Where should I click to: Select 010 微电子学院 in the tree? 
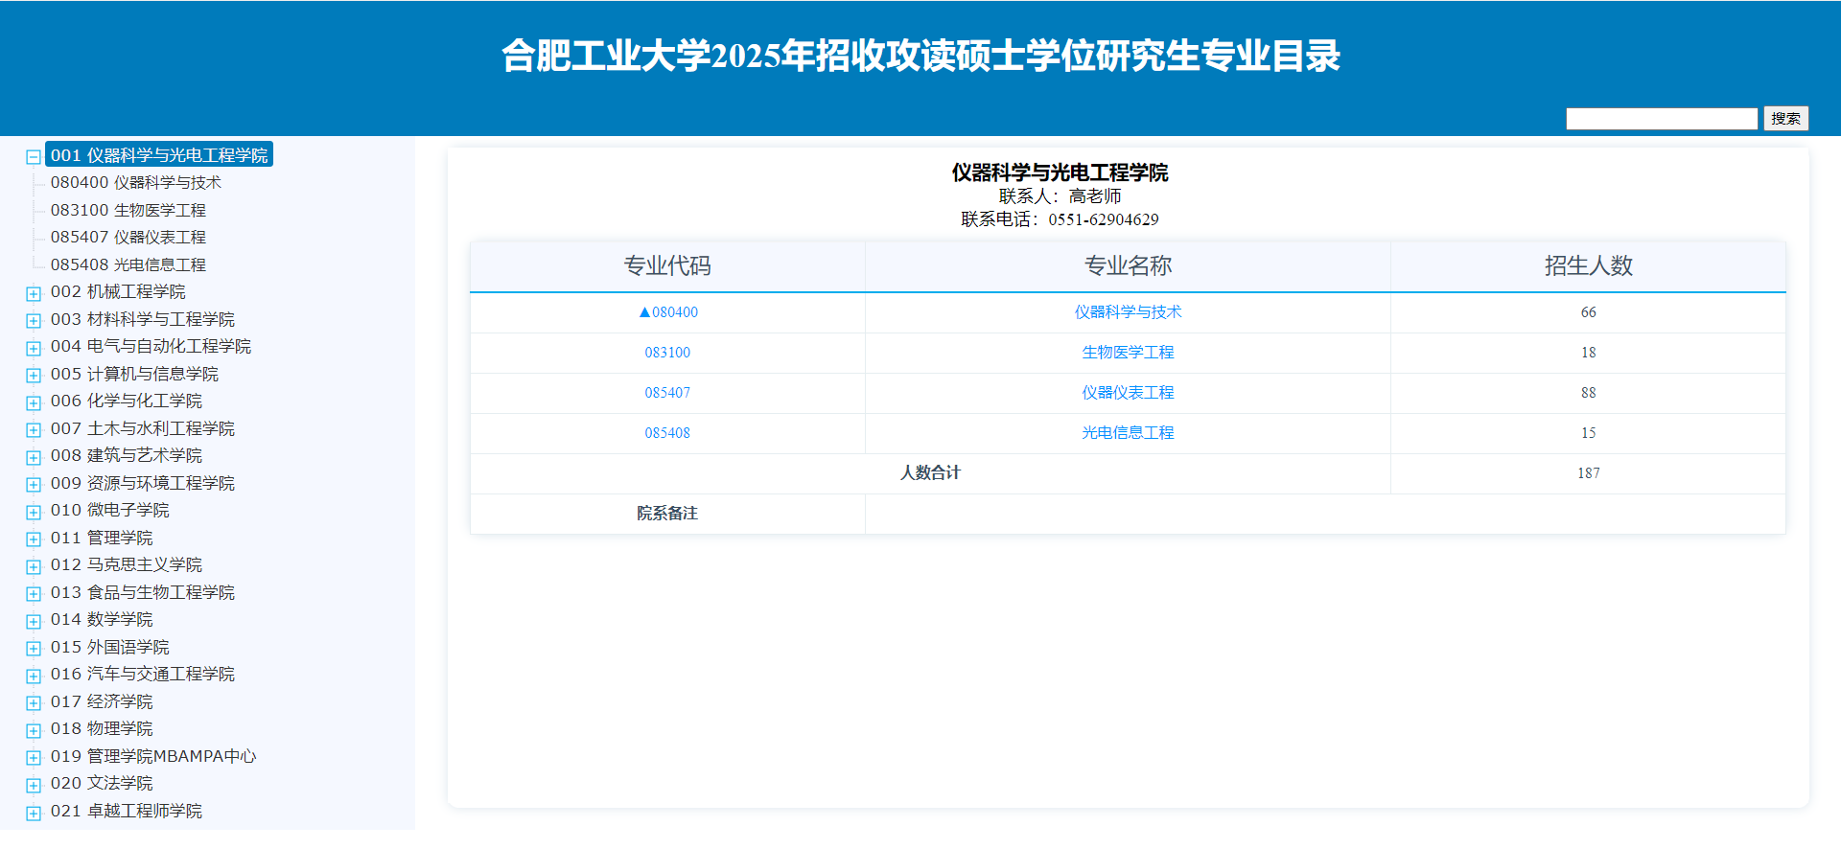(110, 510)
